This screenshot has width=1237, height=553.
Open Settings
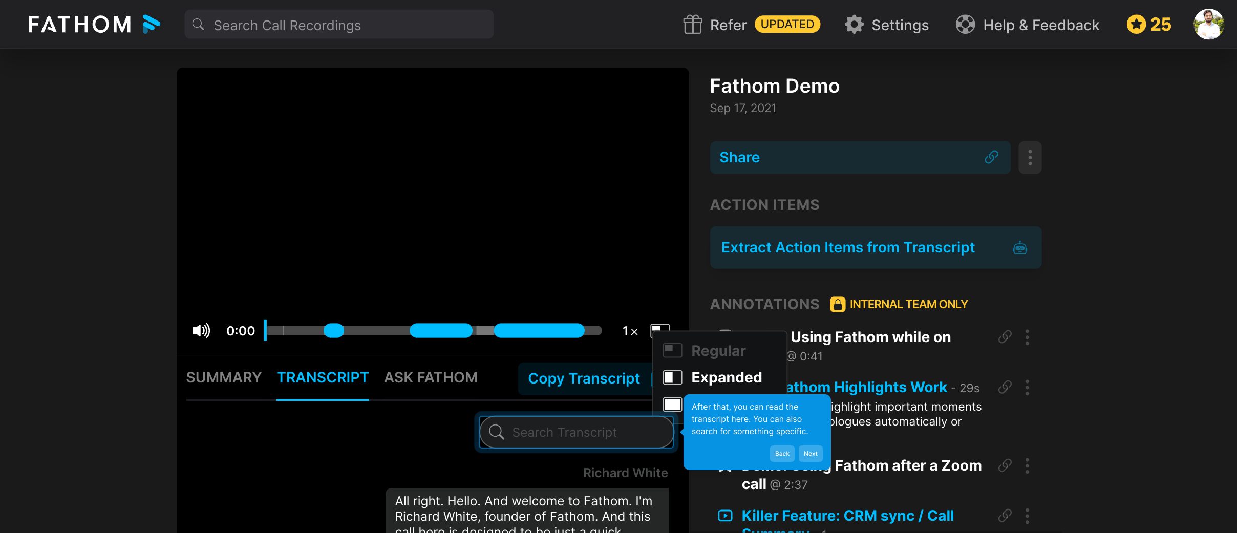900,25
